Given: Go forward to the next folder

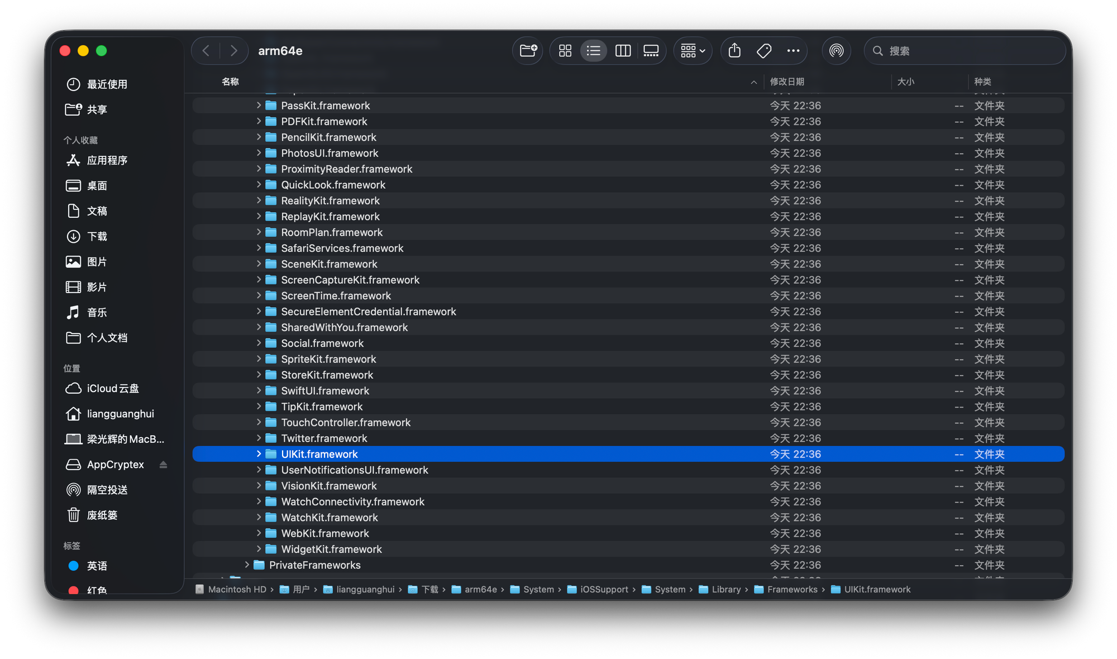Looking at the screenshot, I should click(233, 51).
